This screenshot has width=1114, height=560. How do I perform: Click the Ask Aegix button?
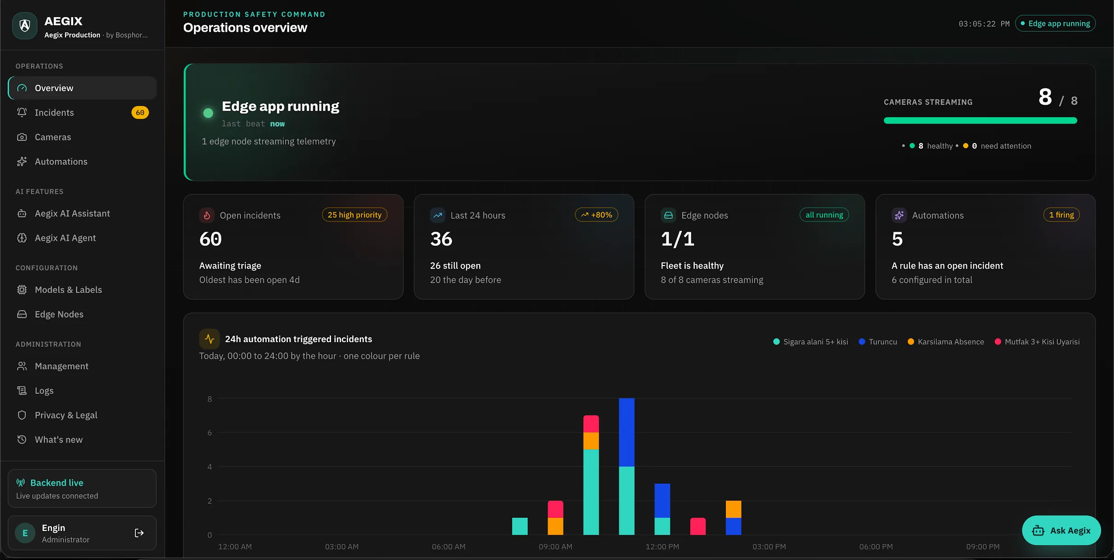(x=1061, y=531)
